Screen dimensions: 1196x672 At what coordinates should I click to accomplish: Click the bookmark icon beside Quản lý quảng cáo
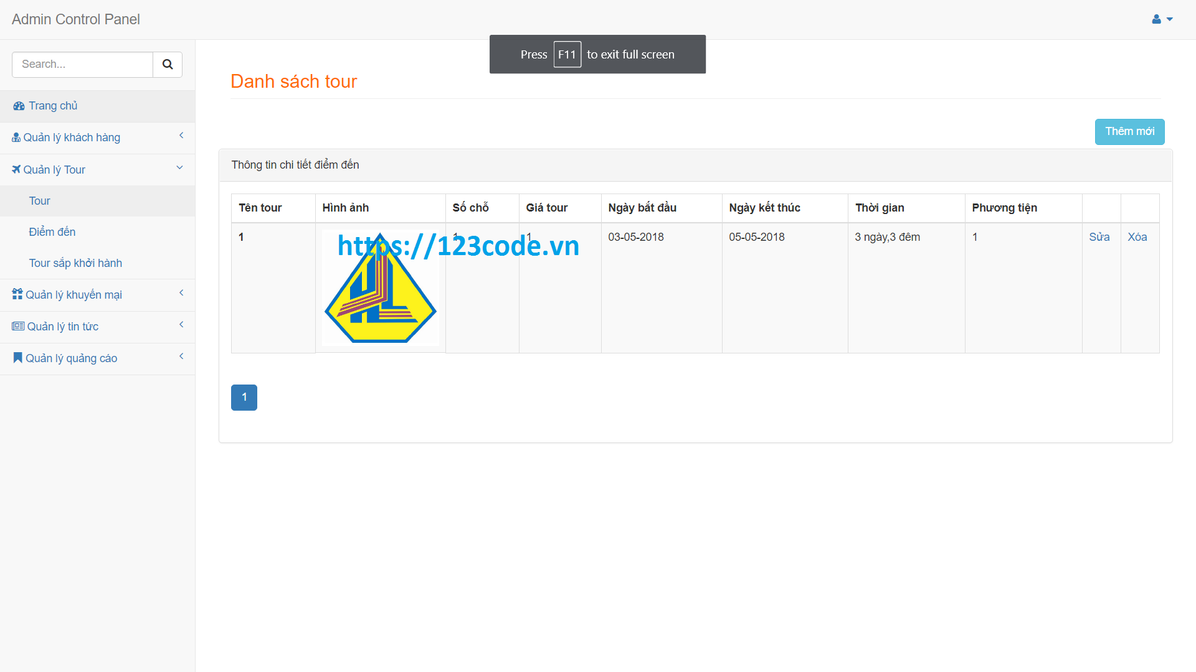tap(17, 357)
